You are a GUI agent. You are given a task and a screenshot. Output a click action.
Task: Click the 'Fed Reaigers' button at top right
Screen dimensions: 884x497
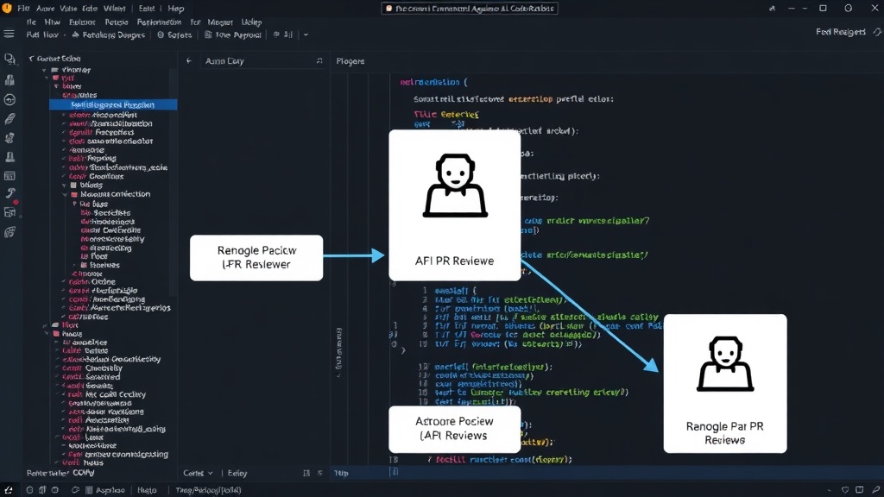pyautogui.click(x=840, y=32)
